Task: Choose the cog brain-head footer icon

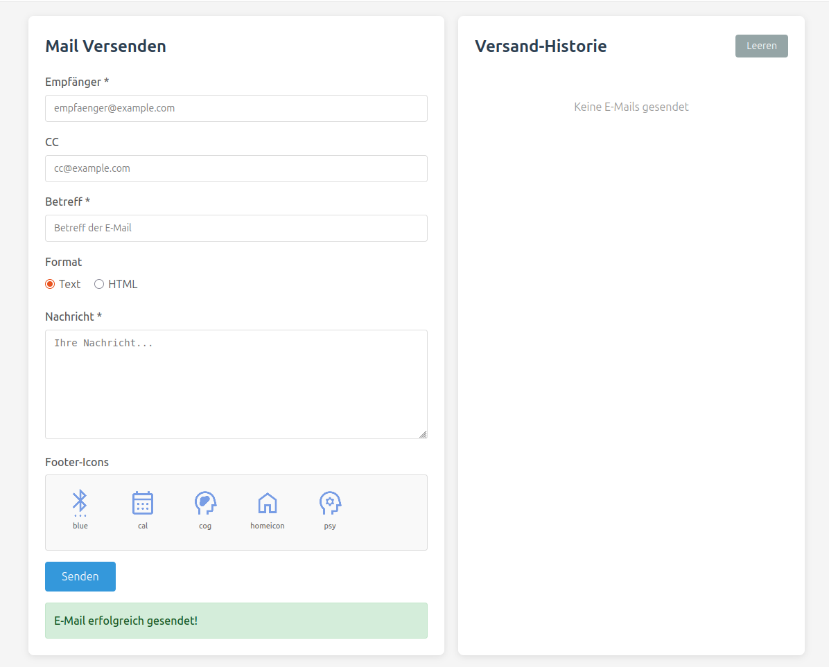Action: click(x=205, y=504)
